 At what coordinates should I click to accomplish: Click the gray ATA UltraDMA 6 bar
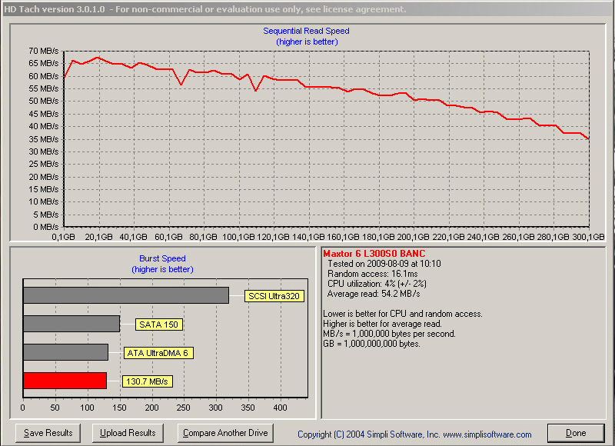(65, 352)
